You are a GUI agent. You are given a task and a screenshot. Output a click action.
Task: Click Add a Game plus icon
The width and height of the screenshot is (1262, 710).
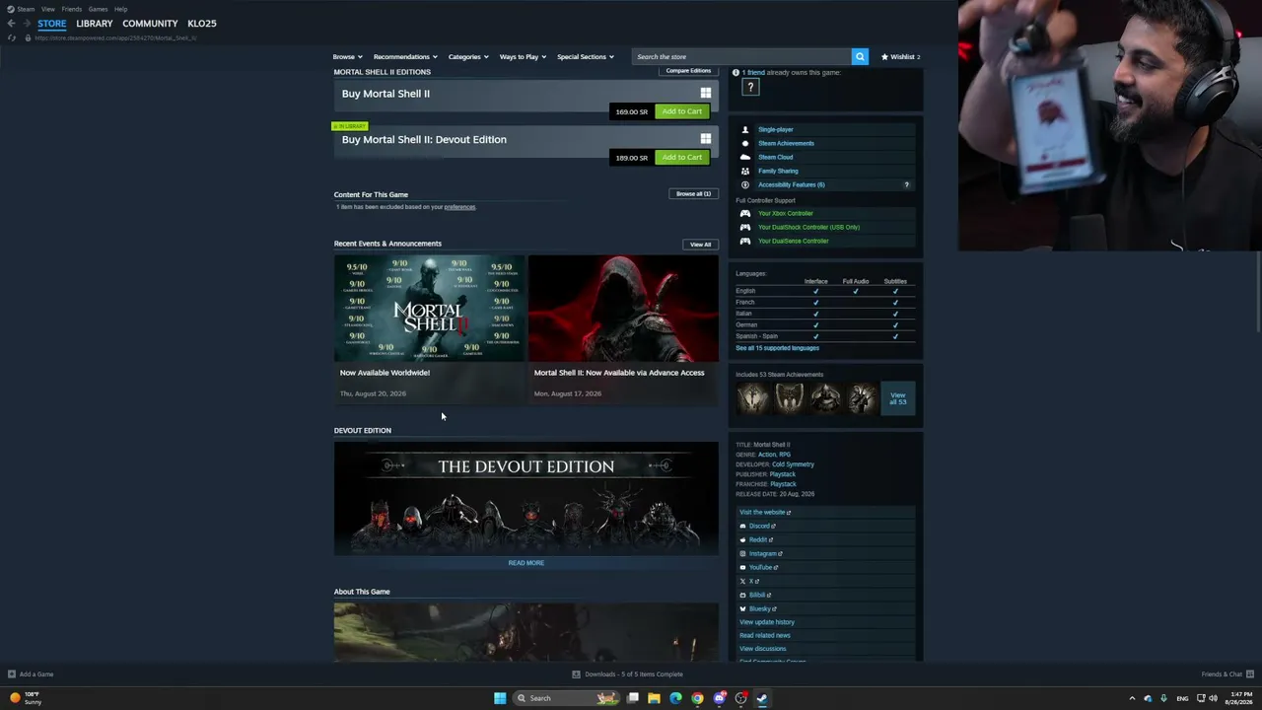pyautogui.click(x=12, y=674)
